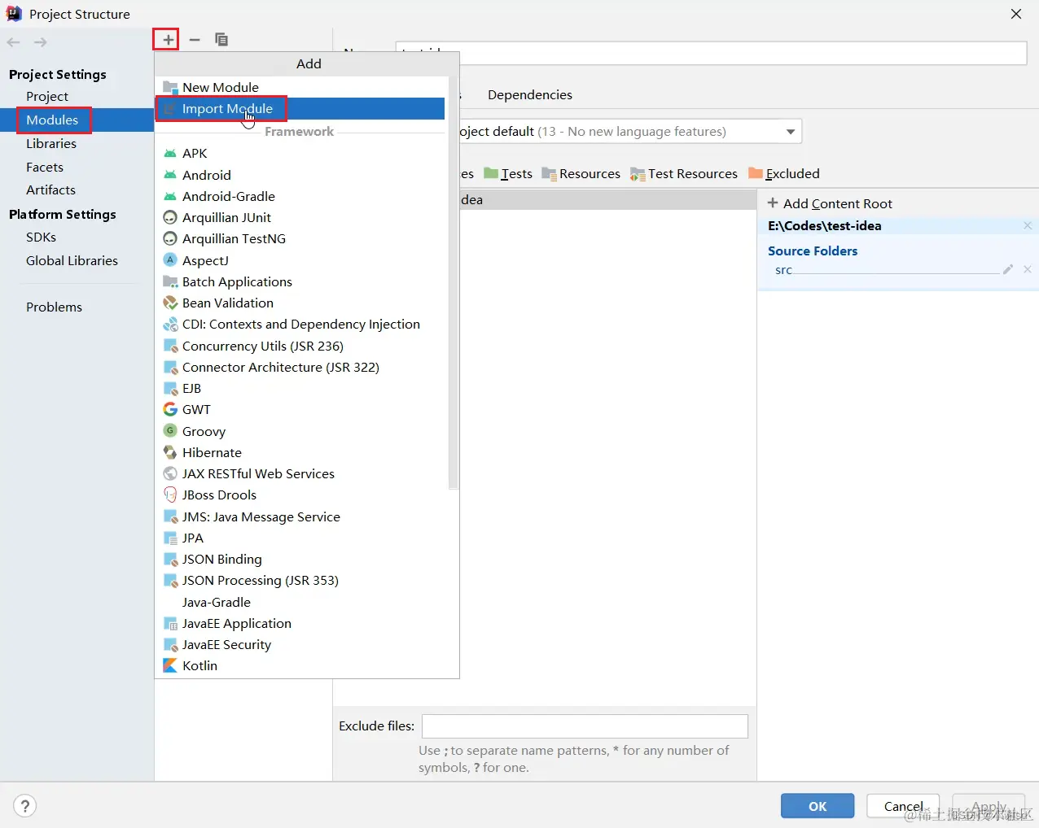Select the APK framework
The height and width of the screenshot is (828, 1039).
pos(300,153)
